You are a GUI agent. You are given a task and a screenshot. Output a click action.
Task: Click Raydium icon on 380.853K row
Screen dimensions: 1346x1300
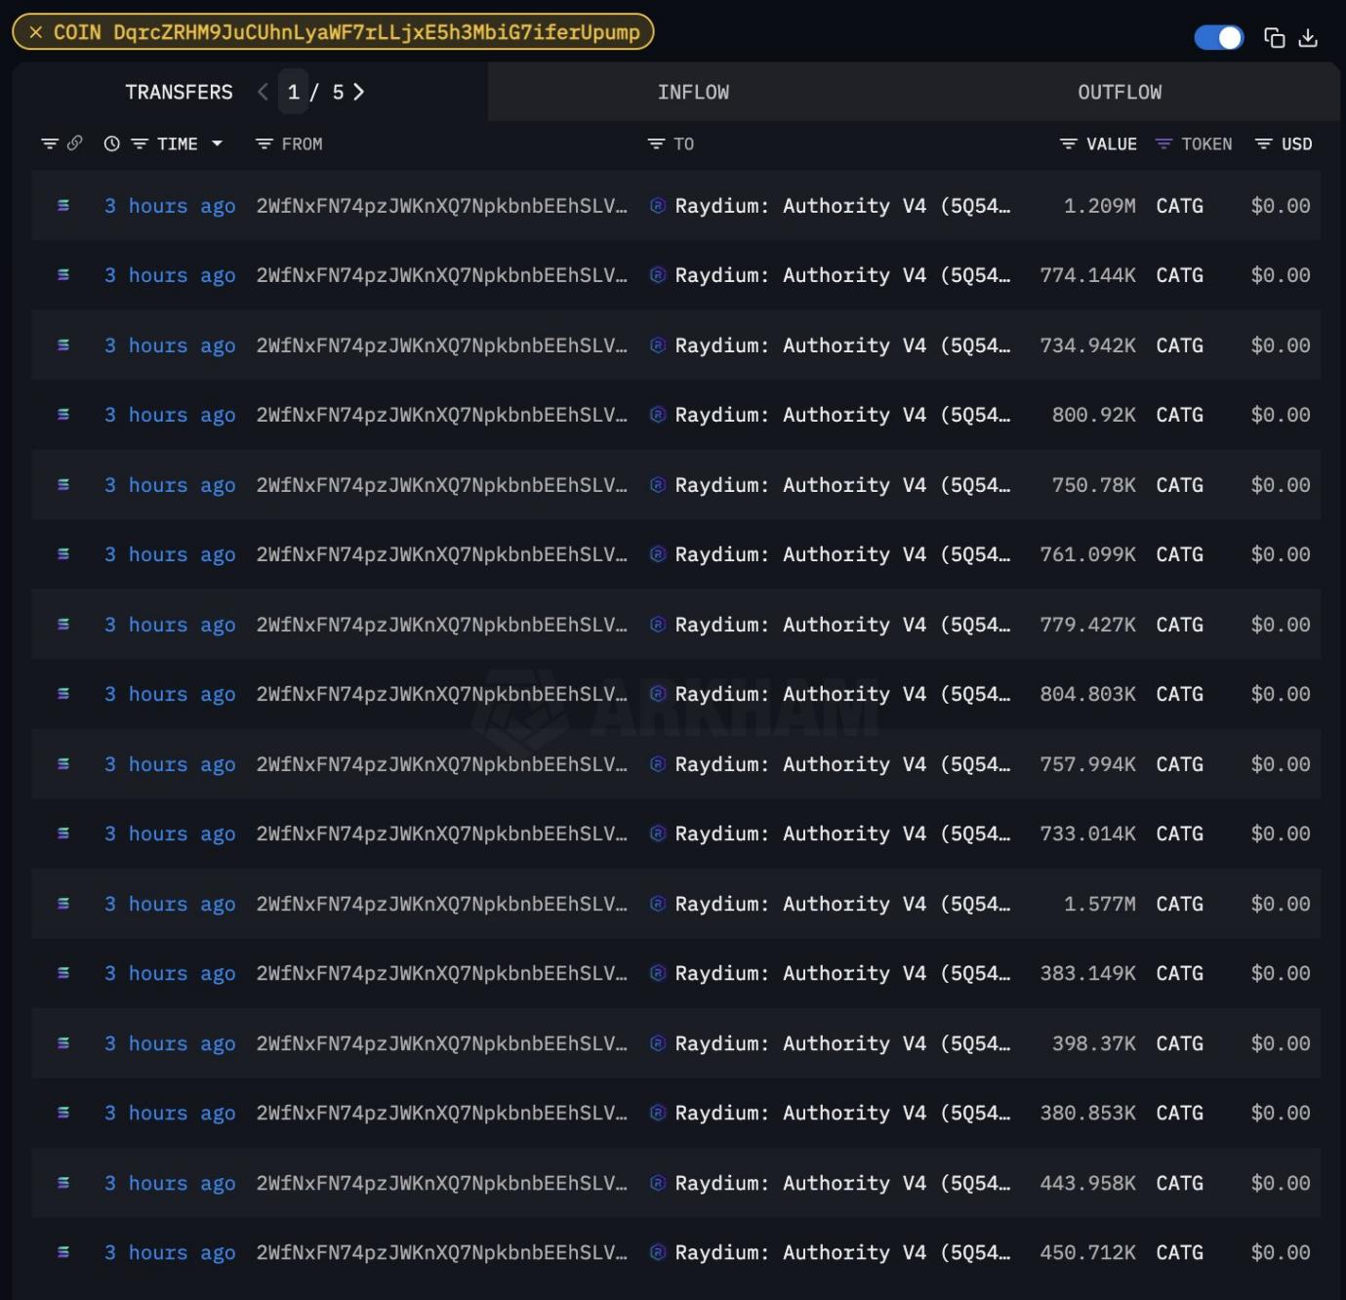click(x=658, y=1113)
